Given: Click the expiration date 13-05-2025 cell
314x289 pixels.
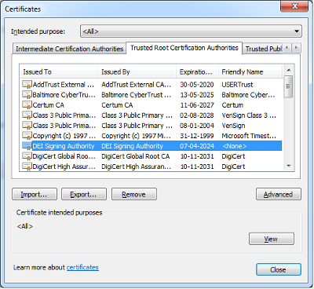Looking at the screenshot, I should [x=197, y=95].
